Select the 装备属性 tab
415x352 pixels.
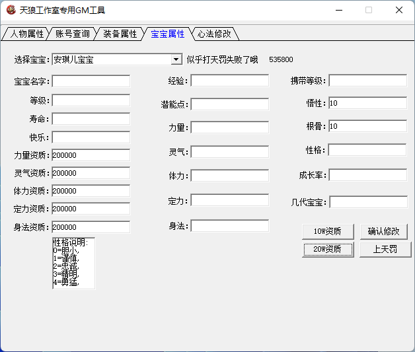120,34
